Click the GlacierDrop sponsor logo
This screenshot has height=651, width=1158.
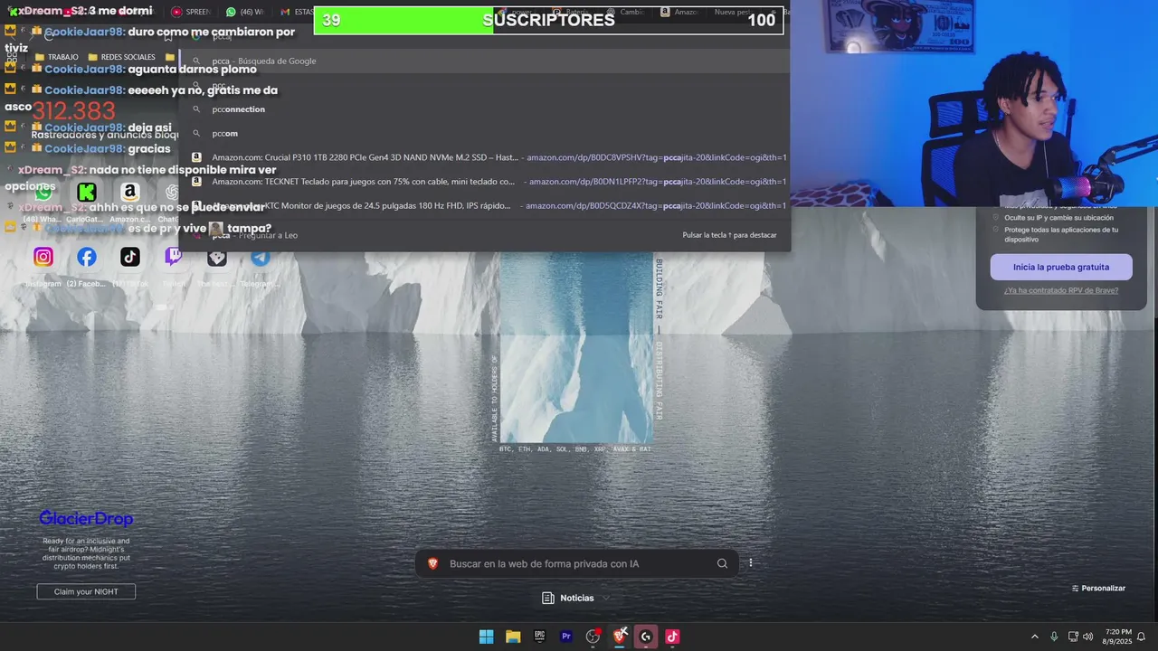[86, 518]
